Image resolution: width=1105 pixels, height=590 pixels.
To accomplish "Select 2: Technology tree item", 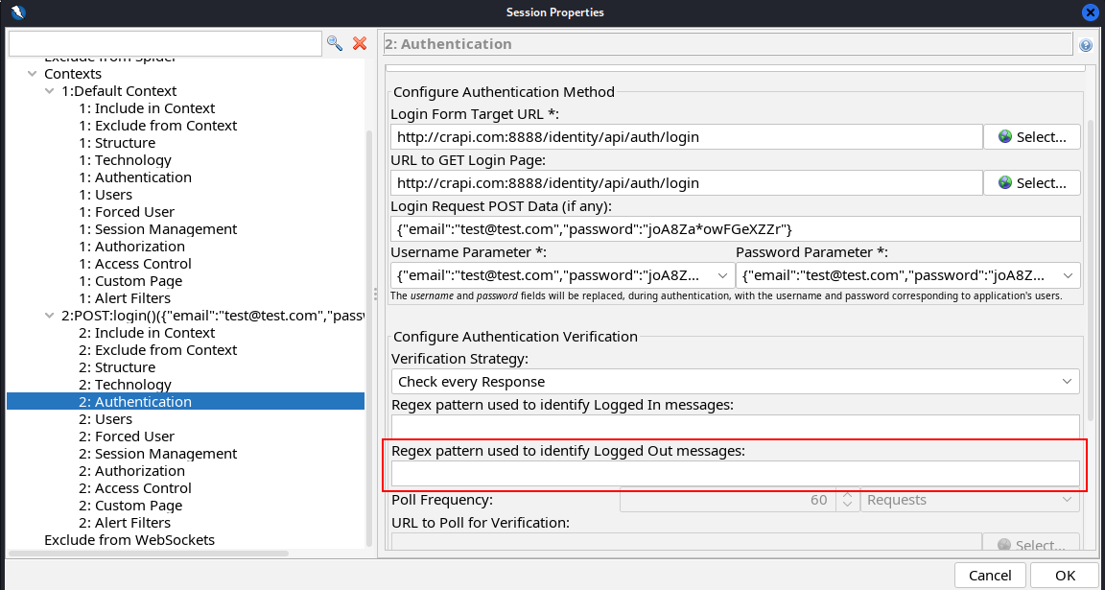I will pos(125,385).
